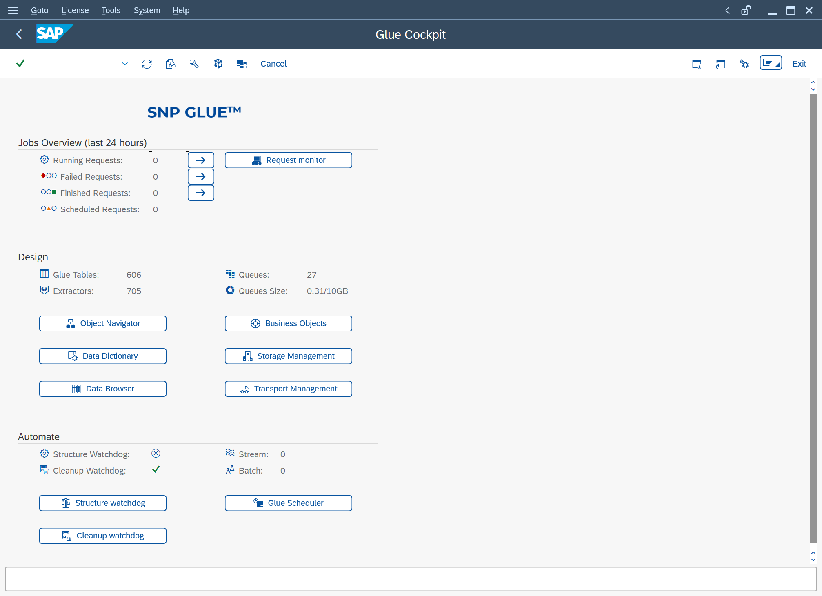This screenshot has width=822, height=596.
Task: Click the package box toolbar icon
Action: [218, 64]
